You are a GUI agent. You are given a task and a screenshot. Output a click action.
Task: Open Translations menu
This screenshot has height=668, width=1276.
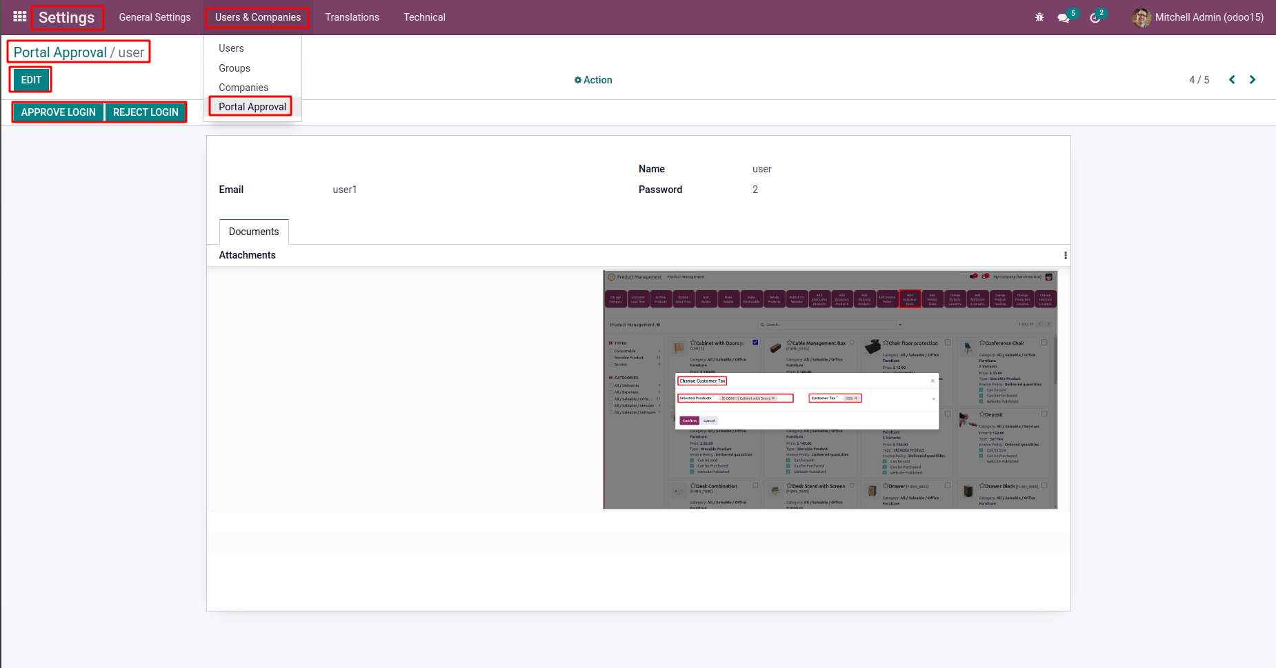tap(352, 17)
